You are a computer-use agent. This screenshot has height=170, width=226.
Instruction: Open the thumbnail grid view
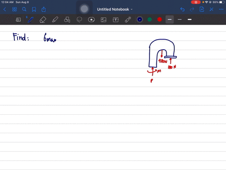(x=15, y=9)
